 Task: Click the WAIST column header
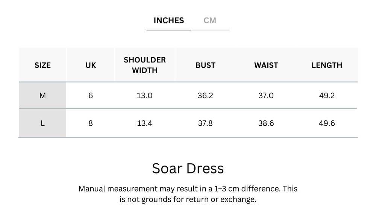266,65
